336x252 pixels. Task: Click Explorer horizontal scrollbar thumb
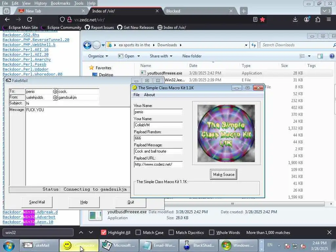pyautogui.click(x=233, y=204)
